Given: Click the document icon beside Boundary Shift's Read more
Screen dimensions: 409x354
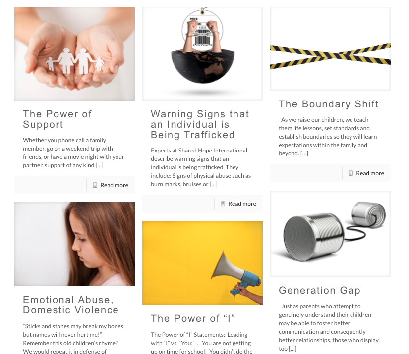Looking at the screenshot, I should 351,173.
